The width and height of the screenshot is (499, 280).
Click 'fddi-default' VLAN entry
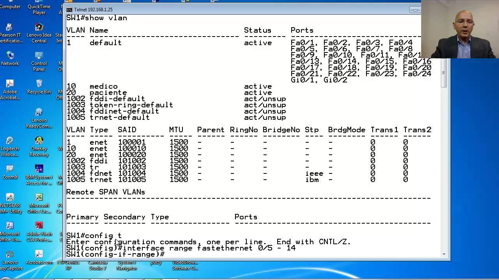point(117,99)
